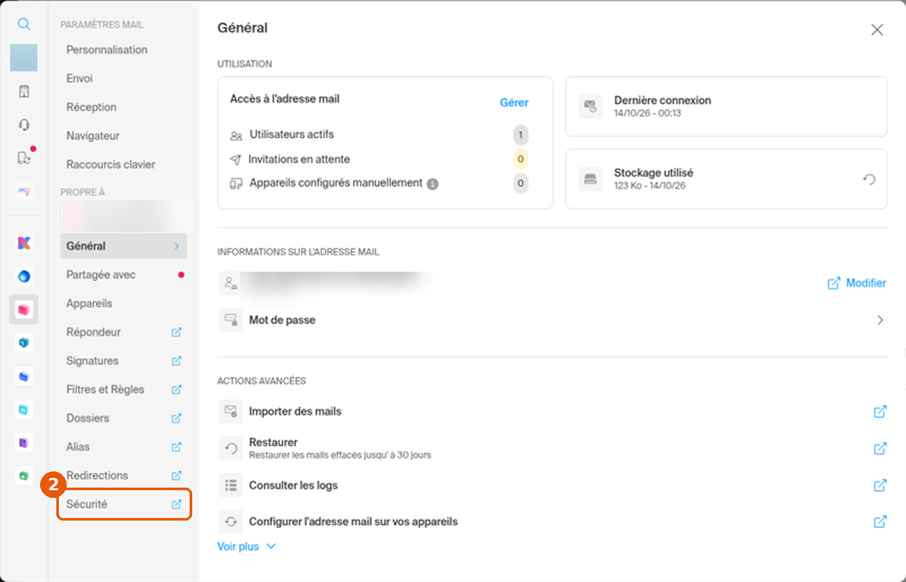906x582 pixels.
Task: Open the Redirections settings
Action: [124, 475]
